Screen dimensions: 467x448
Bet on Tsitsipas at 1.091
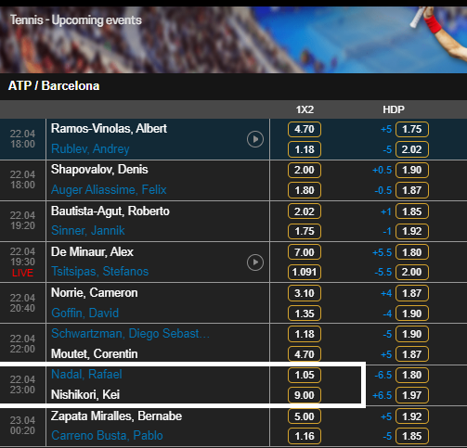click(x=305, y=272)
